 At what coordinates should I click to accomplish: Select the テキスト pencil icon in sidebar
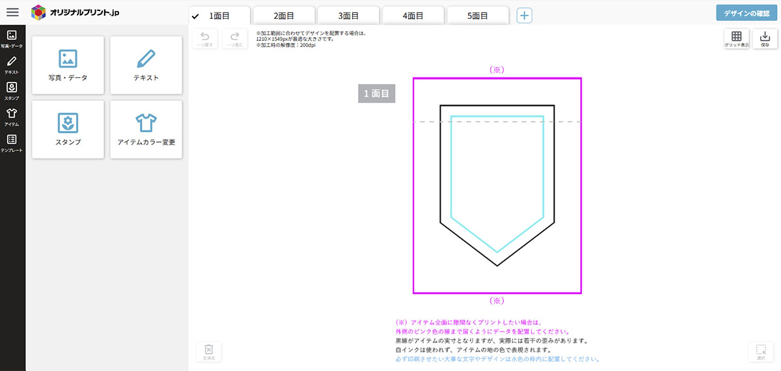(x=12, y=64)
